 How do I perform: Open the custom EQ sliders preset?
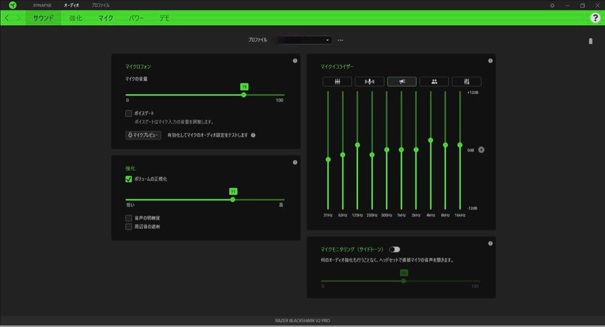click(467, 81)
